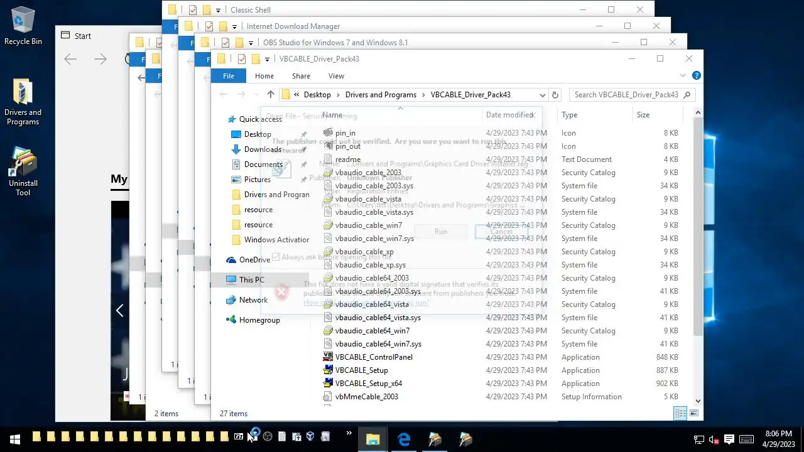Click chevron after Desktop in breadcrumb
Screen dimensions: 804x452
click(338, 95)
